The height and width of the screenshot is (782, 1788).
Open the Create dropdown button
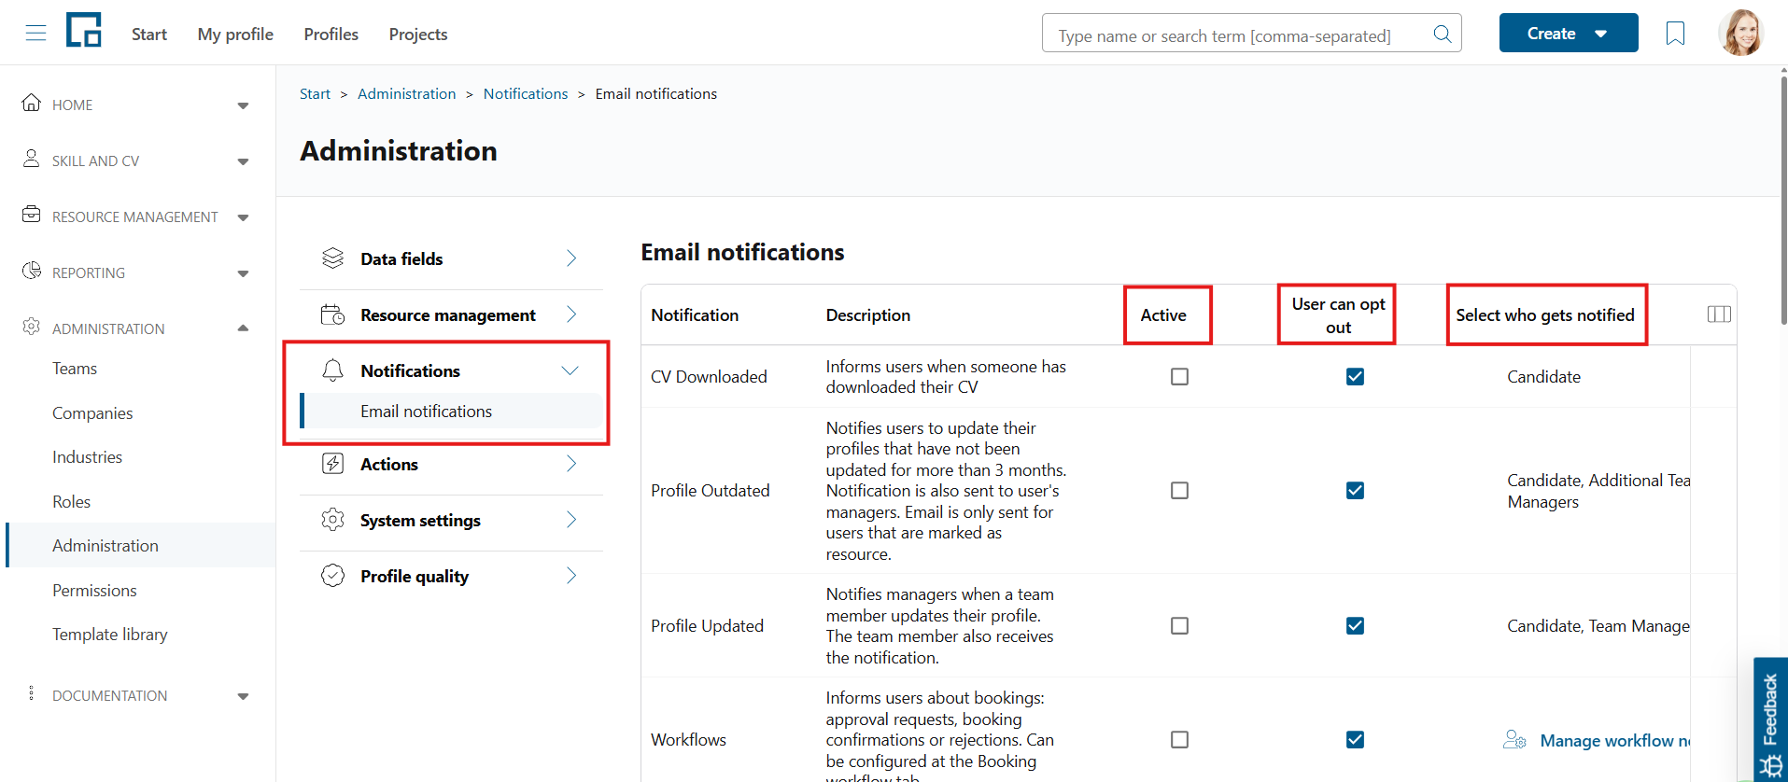pyautogui.click(x=1569, y=34)
